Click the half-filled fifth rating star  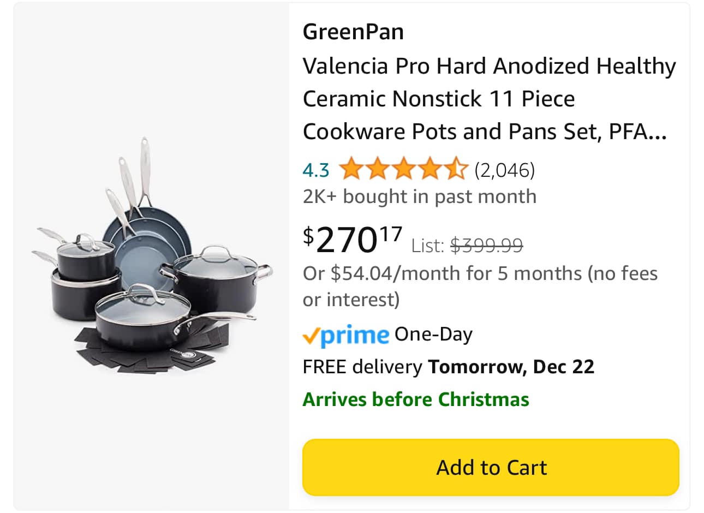point(456,169)
